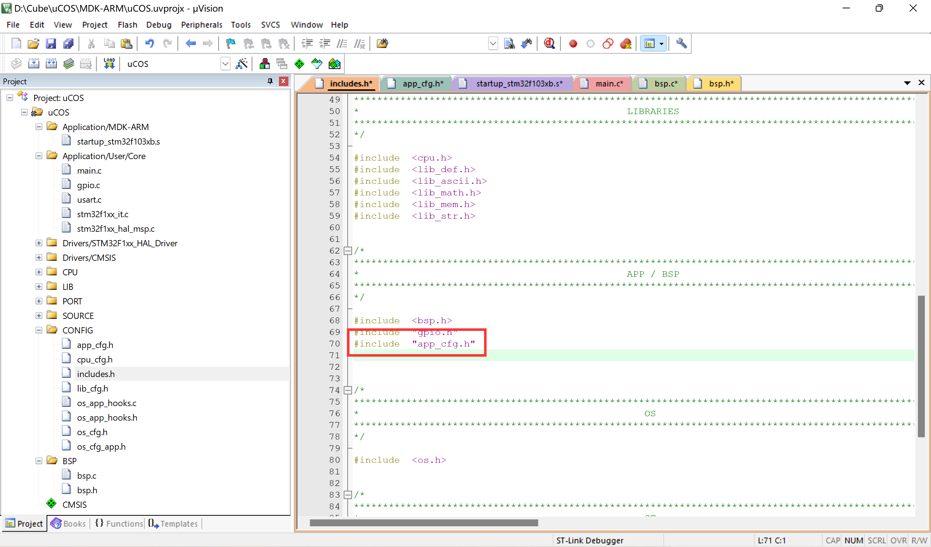Image resolution: width=931 pixels, height=547 pixels.
Task: Insert a breakpoint with red dot icon
Action: (573, 44)
